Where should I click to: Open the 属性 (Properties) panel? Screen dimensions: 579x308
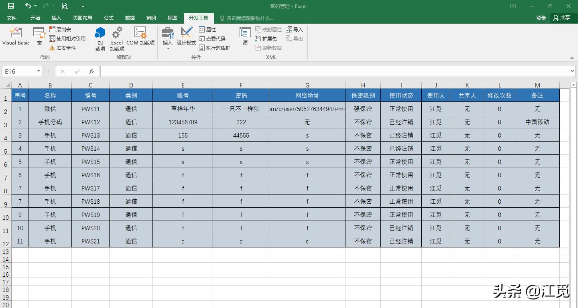coord(209,29)
